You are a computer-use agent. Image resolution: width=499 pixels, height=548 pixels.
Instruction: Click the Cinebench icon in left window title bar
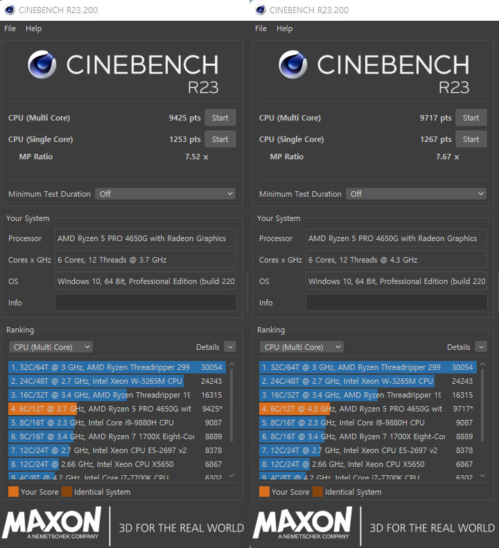10,10
